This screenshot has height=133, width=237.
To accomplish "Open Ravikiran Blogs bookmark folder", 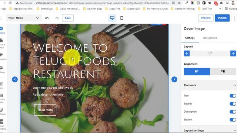I will point(93,9).
